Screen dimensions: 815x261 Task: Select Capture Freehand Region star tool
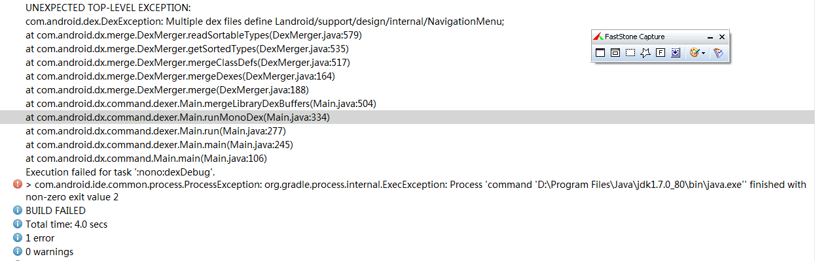tap(645, 53)
